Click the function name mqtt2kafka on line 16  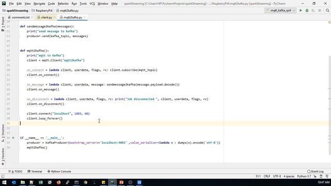pyautogui.click(x=36, y=51)
